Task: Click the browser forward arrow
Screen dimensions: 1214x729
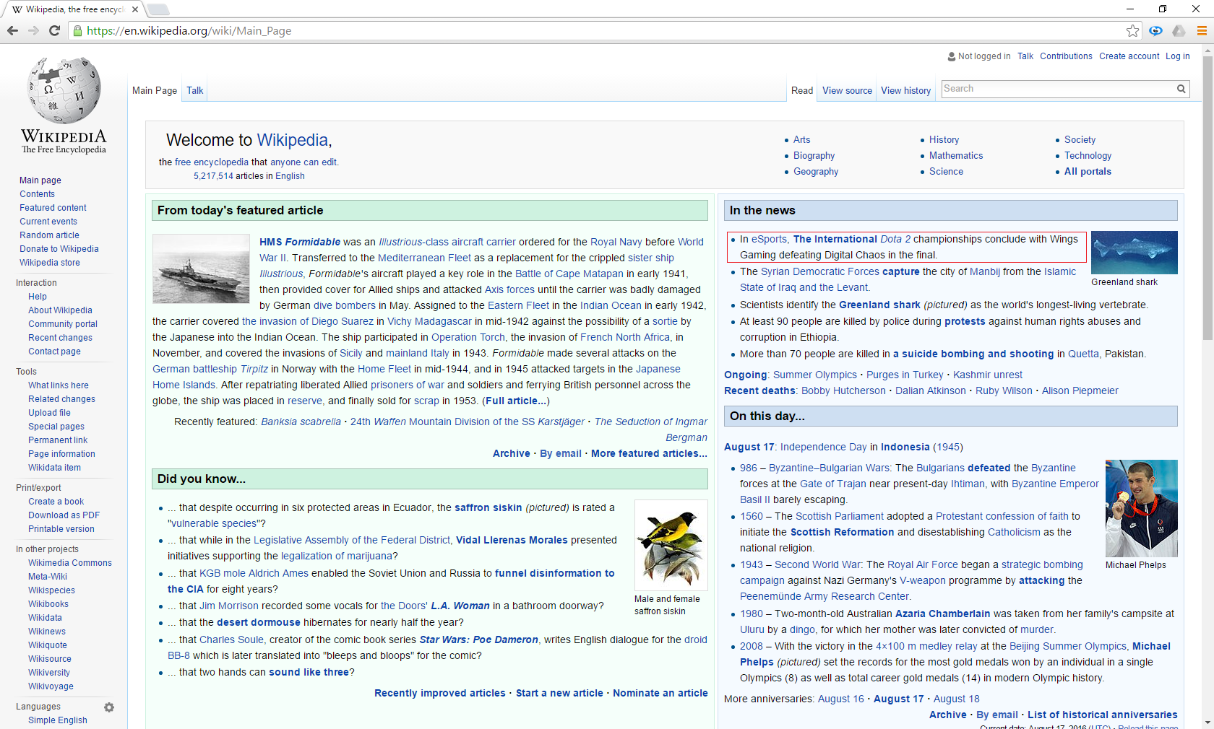Action: [x=33, y=30]
